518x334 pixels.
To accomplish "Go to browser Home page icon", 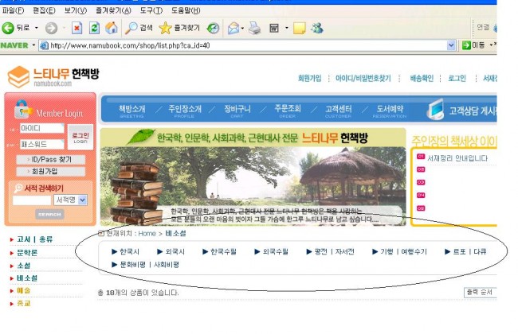I will pos(111,28).
